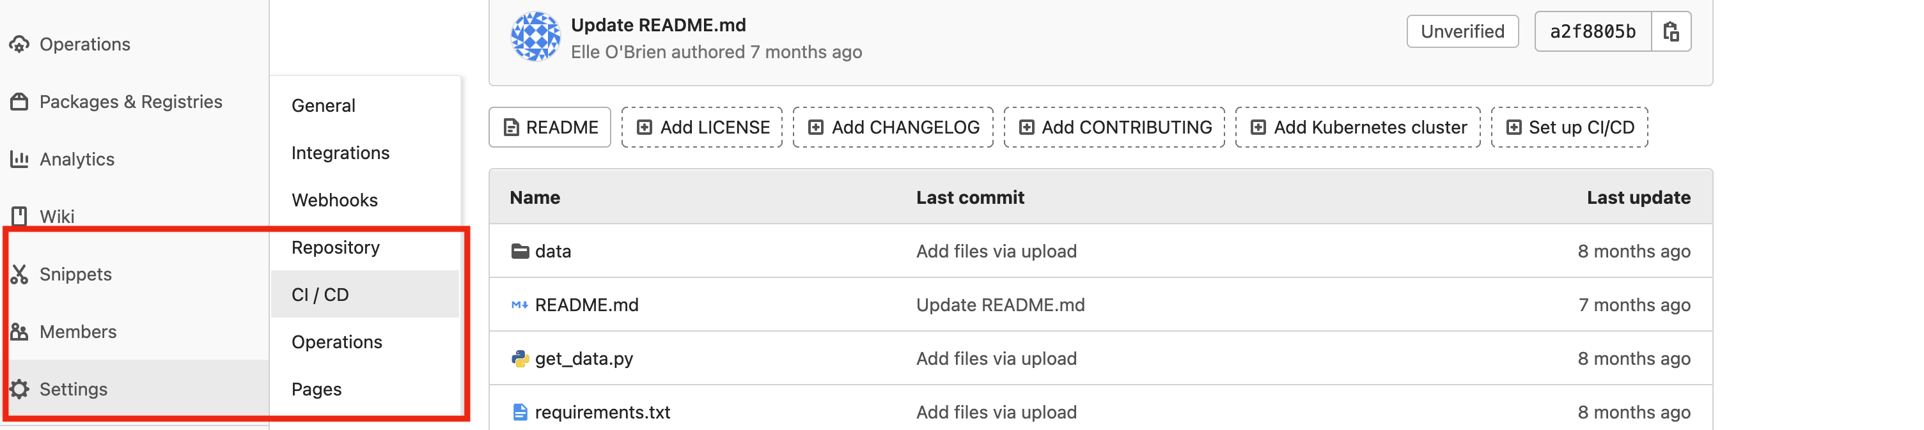
Task: Open the Update README.md commit link
Action: point(658,25)
